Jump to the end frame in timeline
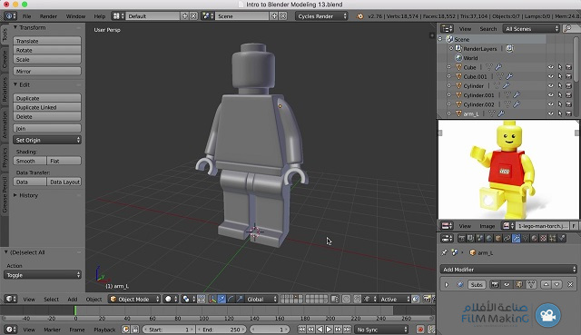The image size is (581, 335). [347, 329]
